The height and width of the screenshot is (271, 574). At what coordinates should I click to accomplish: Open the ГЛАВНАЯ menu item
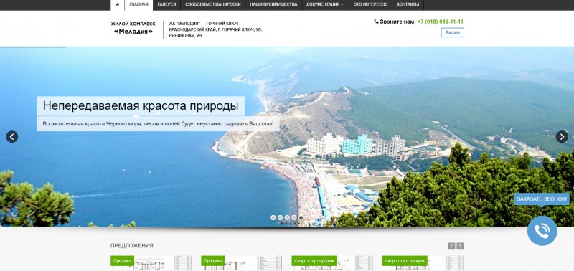coord(138,5)
